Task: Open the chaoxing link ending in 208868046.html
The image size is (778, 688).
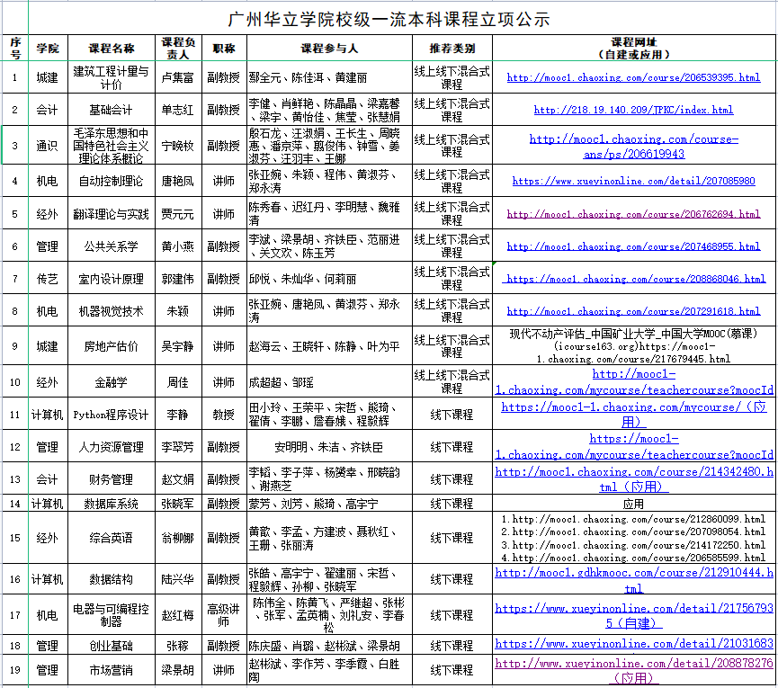Action: [633, 279]
